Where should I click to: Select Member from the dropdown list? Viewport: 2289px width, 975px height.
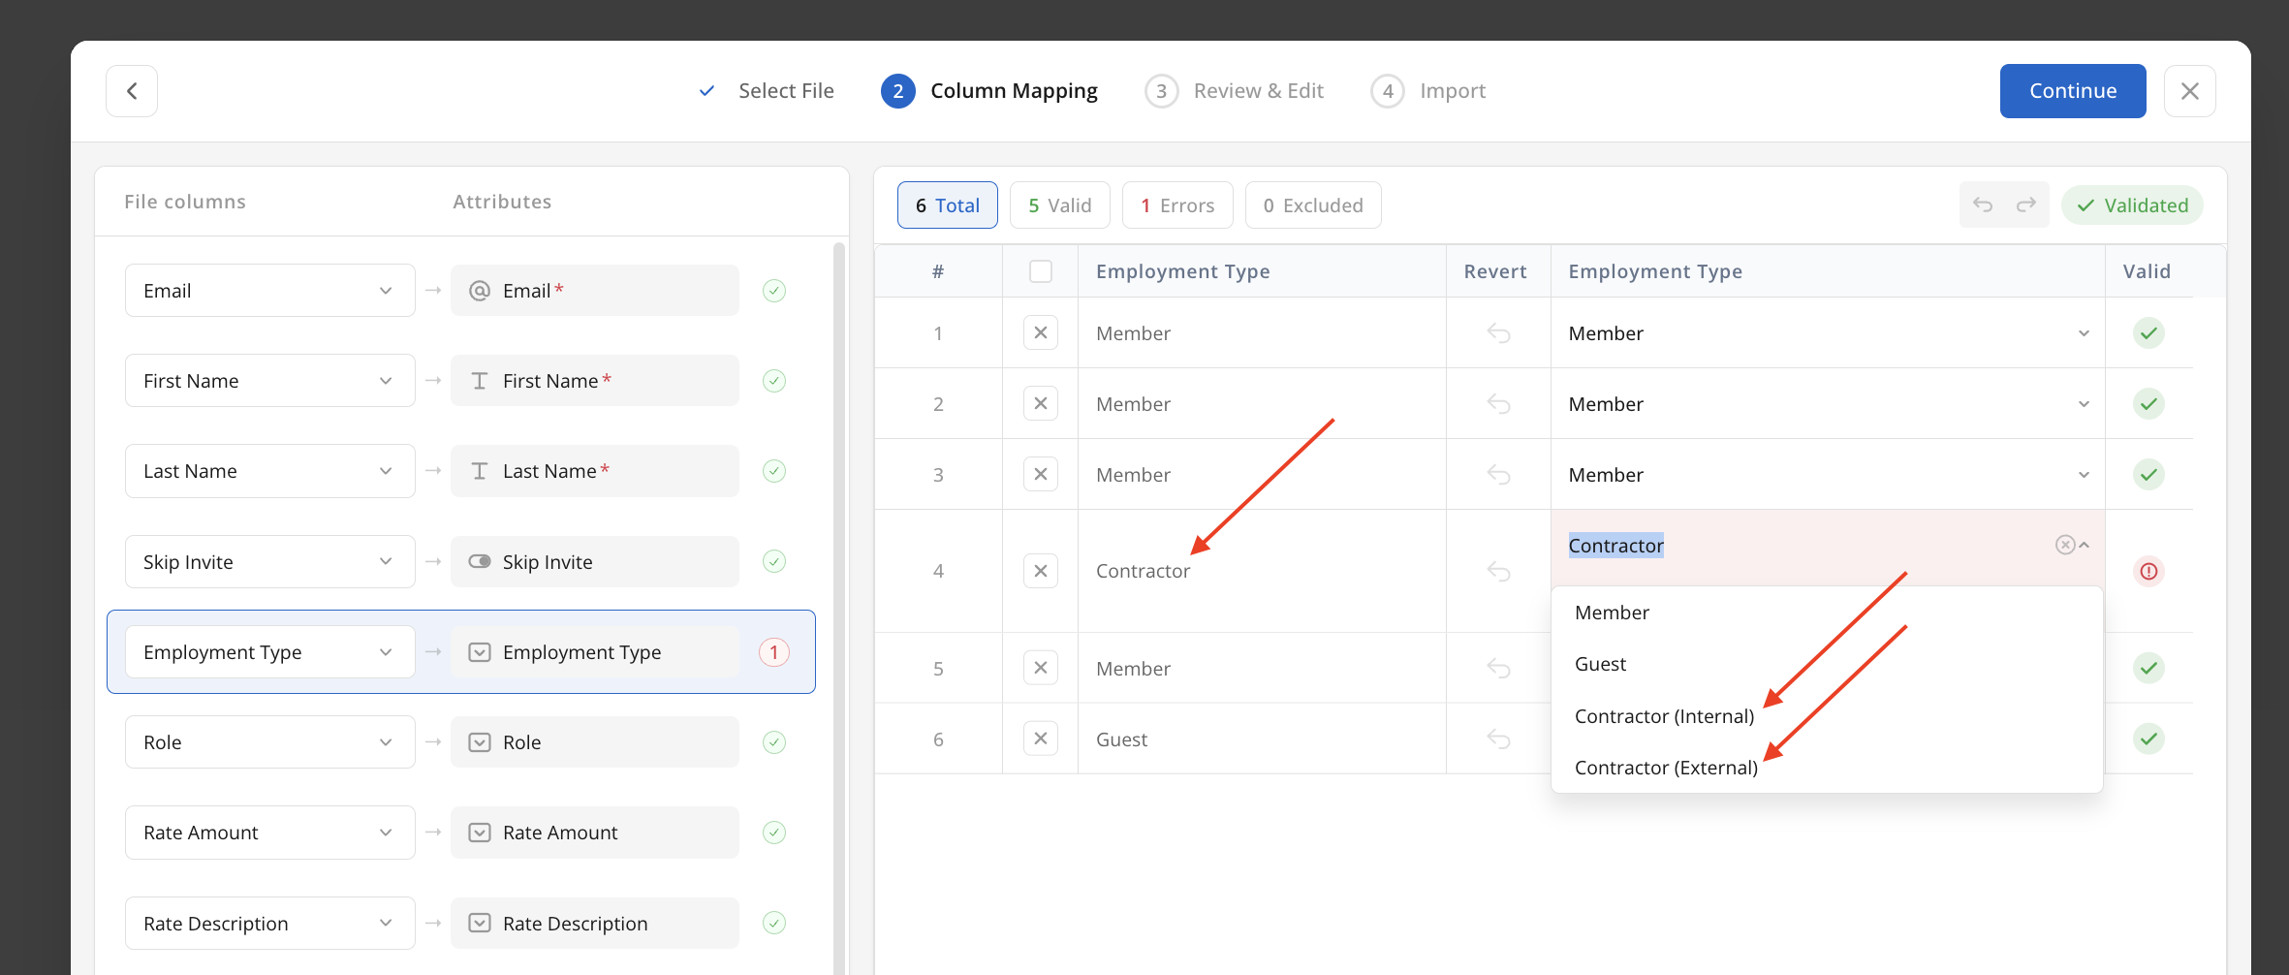tap(1827, 613)
